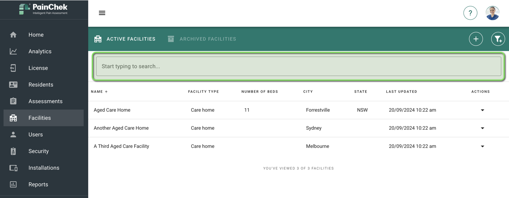Viewport: 509px width, 198px height.
Task: Click the add facility plus icon
Action: [x=476, y=39]
